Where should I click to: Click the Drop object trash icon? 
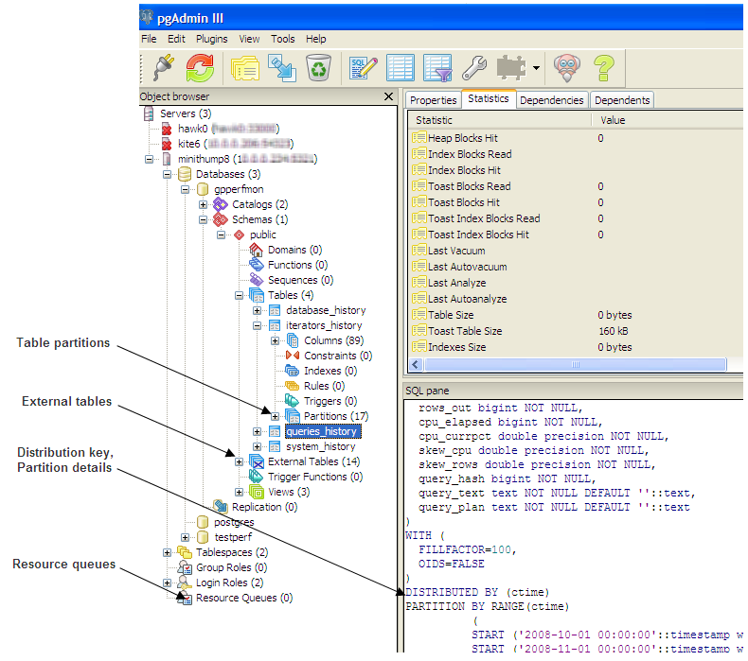318,68
